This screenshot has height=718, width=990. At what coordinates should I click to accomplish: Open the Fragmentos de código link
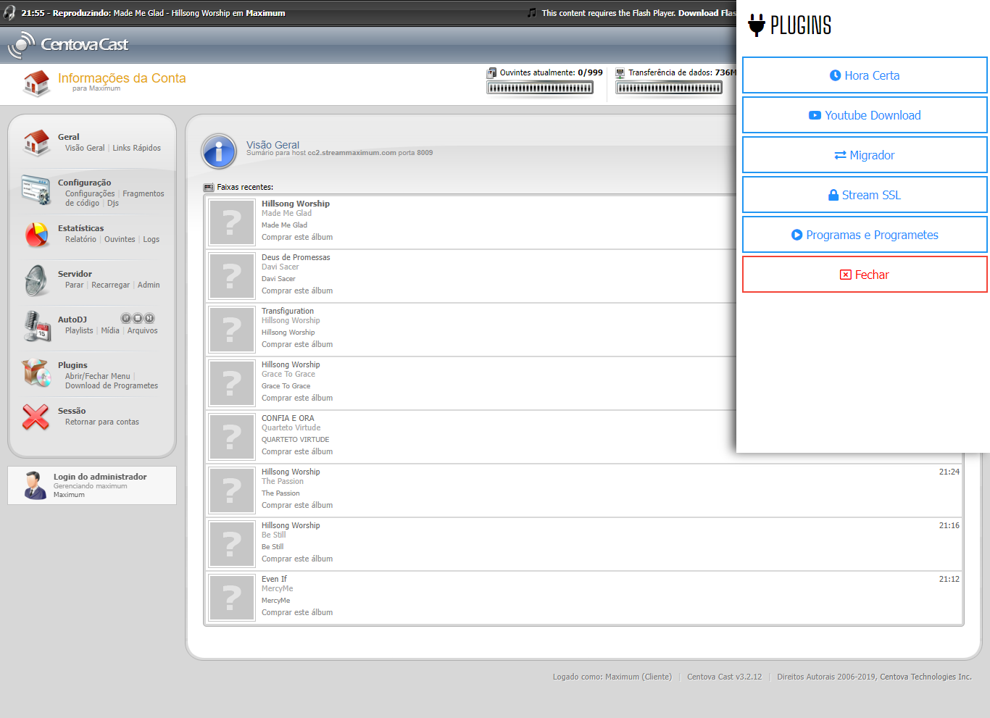[x=143, y=193]
